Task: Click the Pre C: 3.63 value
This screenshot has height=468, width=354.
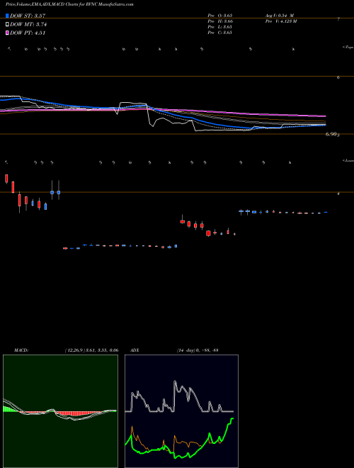Action: click(x=220, y=33)
